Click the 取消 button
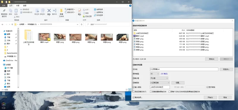 pos(225,98)
